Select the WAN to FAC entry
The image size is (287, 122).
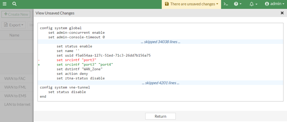click(x=15, y=78)
